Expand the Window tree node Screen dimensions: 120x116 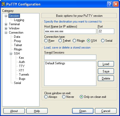click(x=6, y=28)
